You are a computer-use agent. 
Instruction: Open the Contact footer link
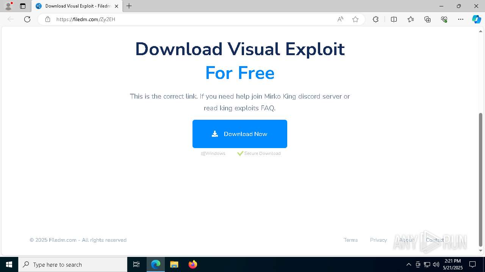pyautogui.click(x=435, y=240)
